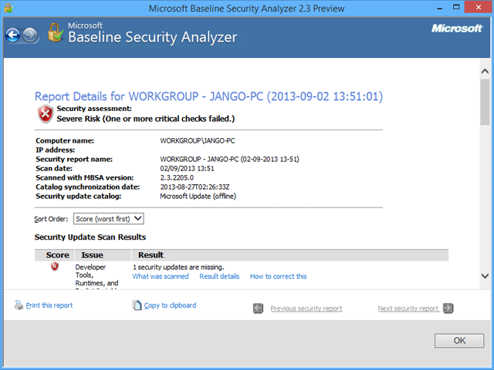Click the back navigation arrow
The height and width of the screenshot is (370, 494).
pos(13,35)
